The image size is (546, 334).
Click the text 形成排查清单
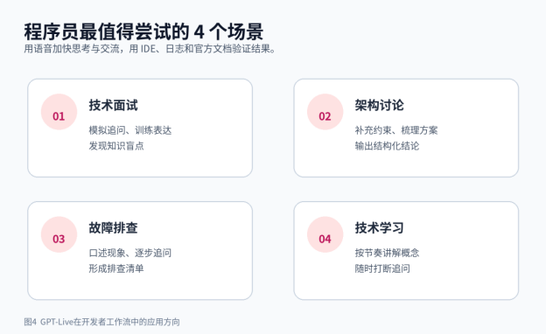tap(116, 268)
